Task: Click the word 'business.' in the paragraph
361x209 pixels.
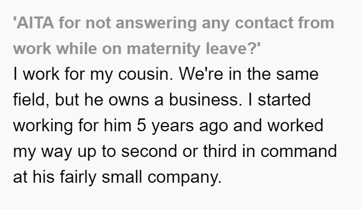Action: [206, 99]
